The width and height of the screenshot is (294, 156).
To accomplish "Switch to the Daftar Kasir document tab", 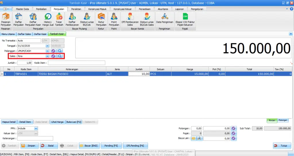I will [40, 34].
